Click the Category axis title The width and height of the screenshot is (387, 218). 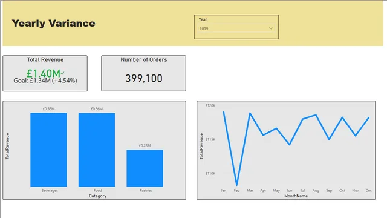pyautogui.click(x=98, y=196)
